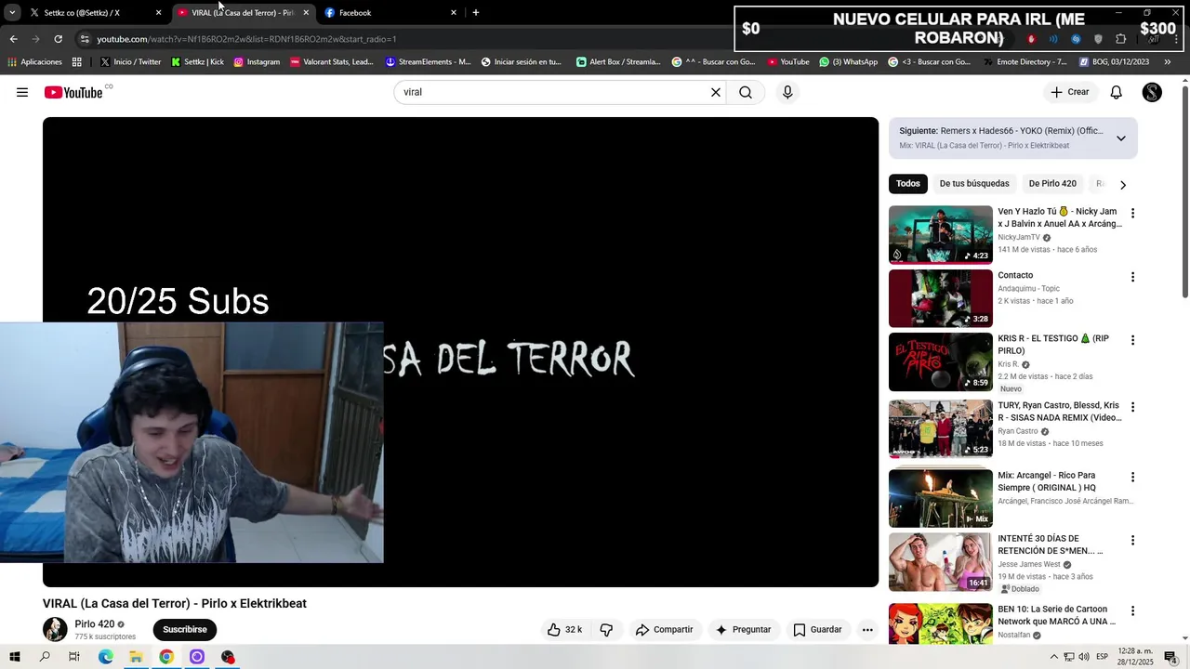Clear the search box text
The height and width of the screenshot is (669, 1190).
(x=716, y=92)
